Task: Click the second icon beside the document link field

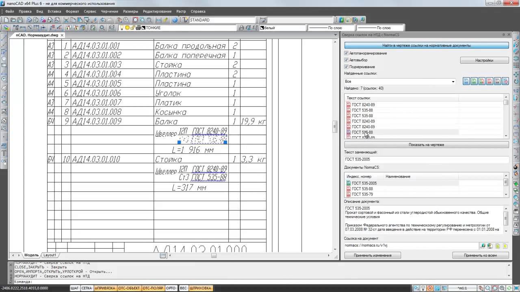Action: [x=490, y=246]
